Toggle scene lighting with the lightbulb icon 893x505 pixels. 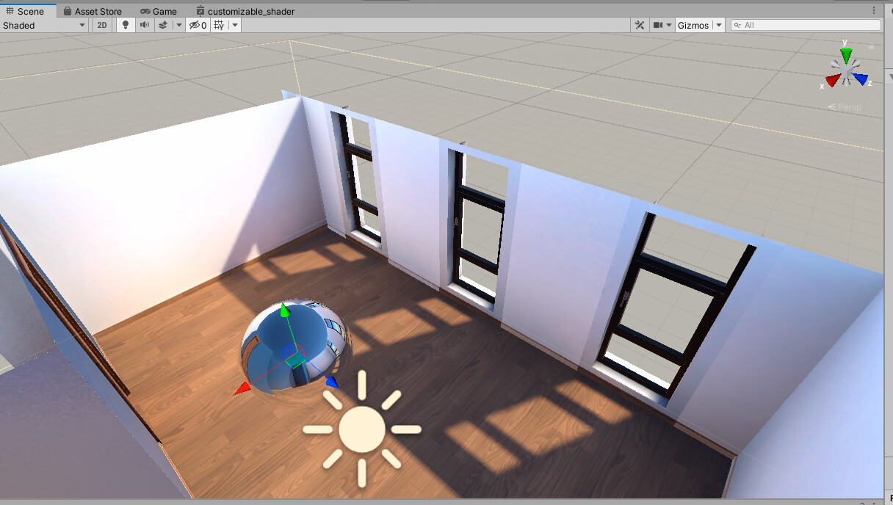coord(126,24)
